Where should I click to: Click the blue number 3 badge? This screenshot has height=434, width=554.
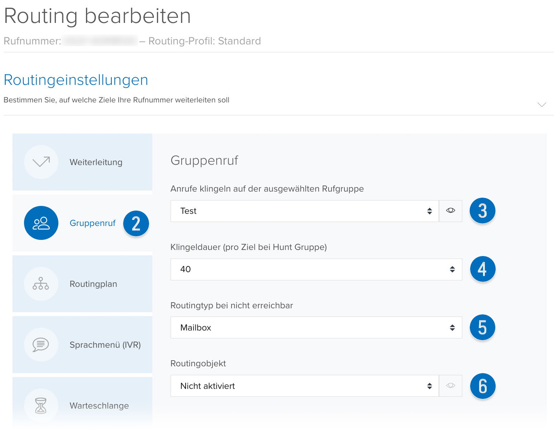[483, 211]
